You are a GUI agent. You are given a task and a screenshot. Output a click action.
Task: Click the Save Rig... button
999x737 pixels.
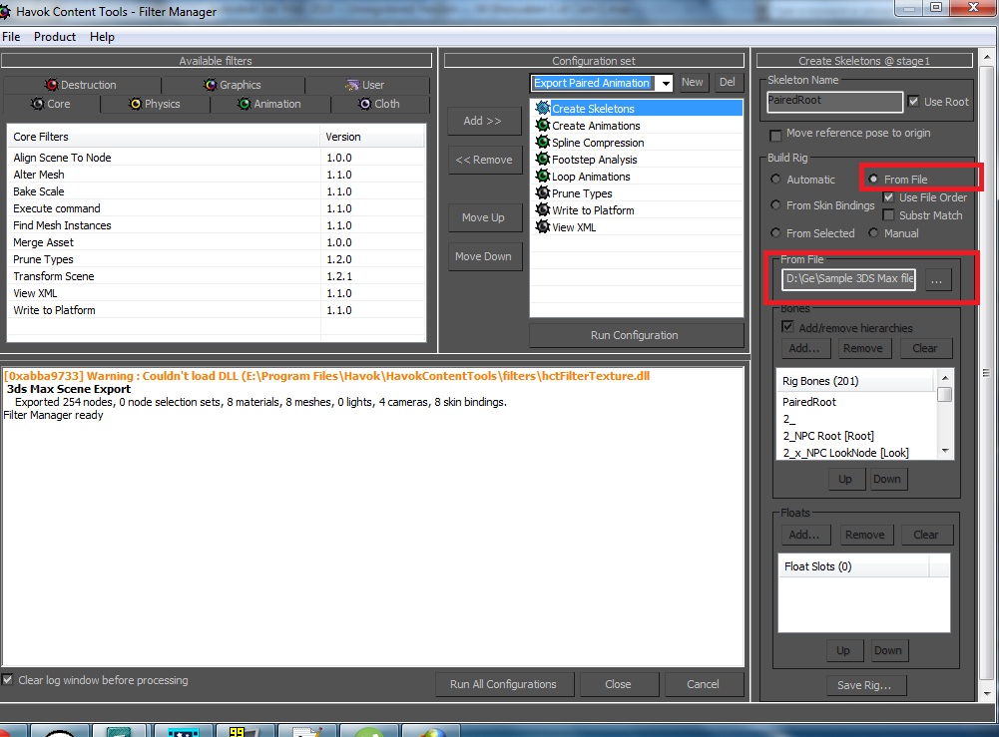[864, 685]
